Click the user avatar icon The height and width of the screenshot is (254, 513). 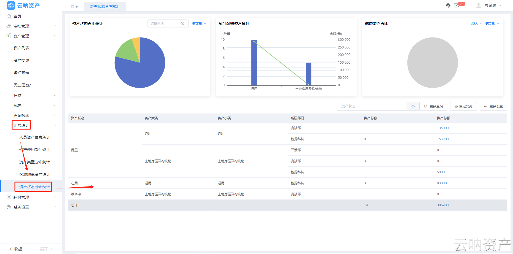(479, 6)
